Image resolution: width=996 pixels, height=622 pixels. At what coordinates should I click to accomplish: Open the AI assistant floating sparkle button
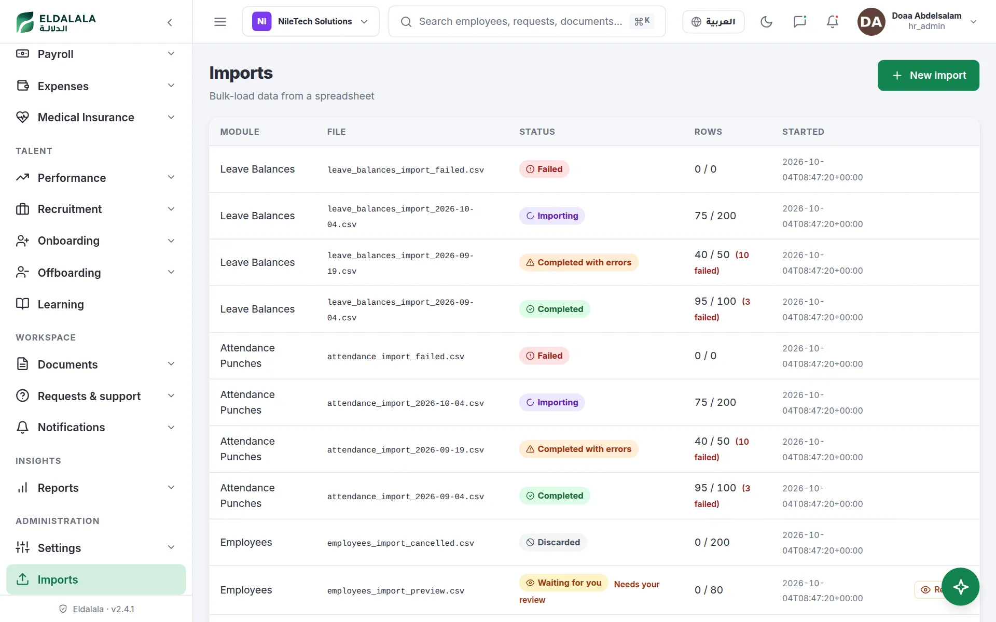coord(960,587)
